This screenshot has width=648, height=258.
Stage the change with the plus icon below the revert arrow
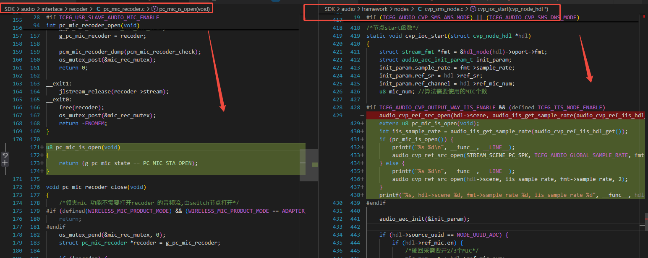5,163
